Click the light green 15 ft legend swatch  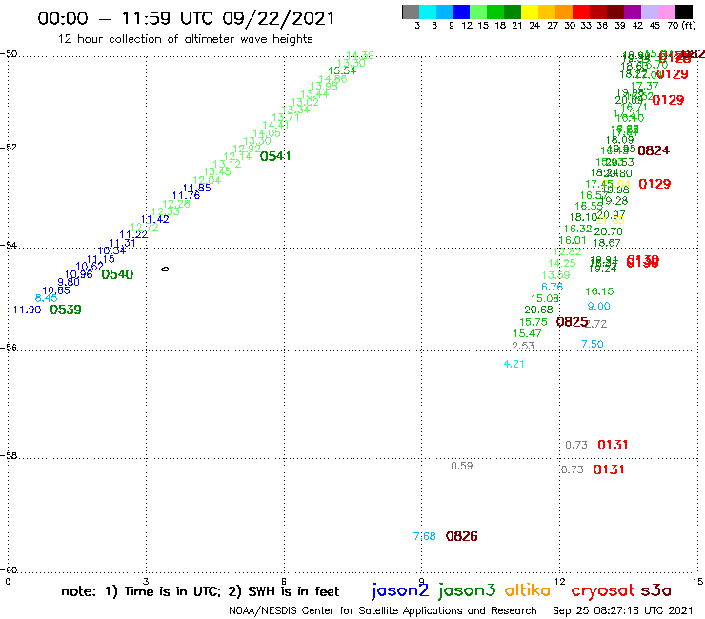pos(478,11)
